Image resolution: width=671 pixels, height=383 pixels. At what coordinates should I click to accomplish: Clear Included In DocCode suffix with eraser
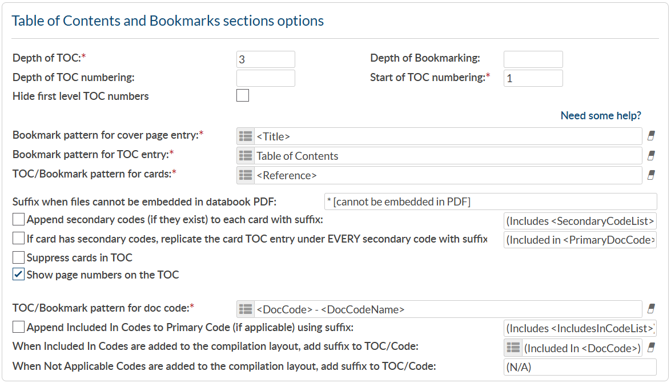coord(651,348)
